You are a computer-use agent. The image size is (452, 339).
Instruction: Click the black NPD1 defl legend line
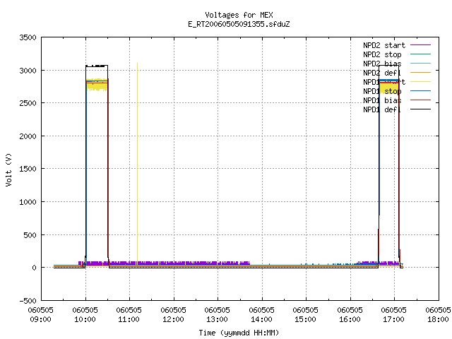pos(420,109)
